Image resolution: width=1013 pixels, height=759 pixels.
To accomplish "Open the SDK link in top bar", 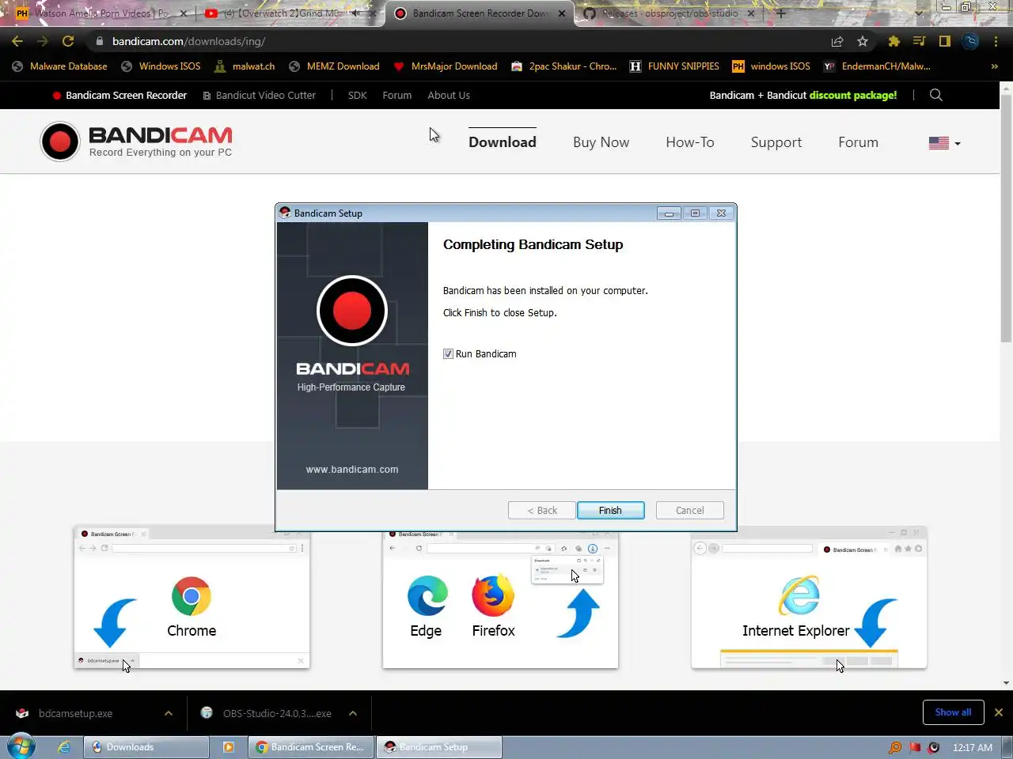I will click(358, 95).
